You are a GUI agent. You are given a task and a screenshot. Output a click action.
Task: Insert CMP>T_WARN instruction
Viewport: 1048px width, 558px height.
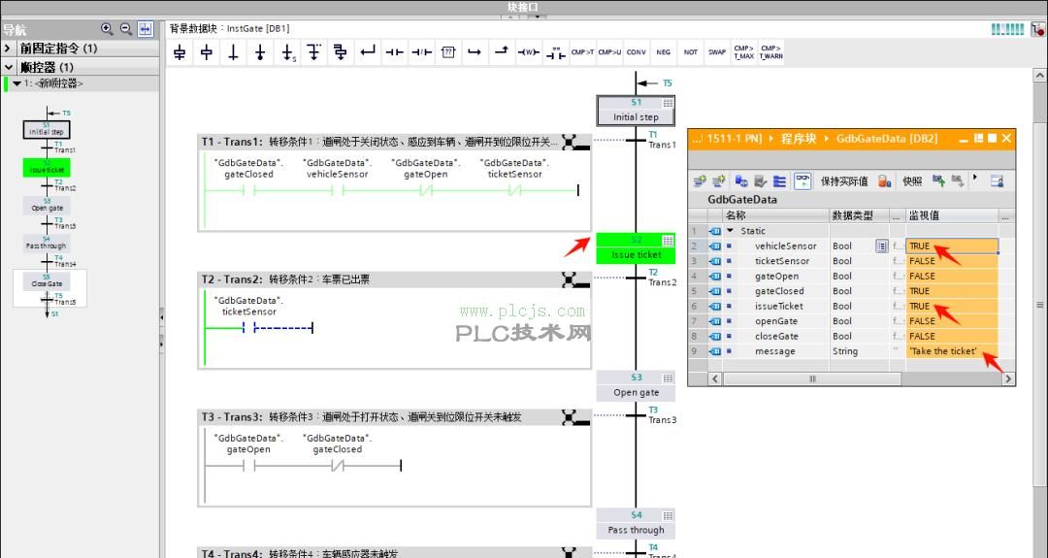click(770, 52)
